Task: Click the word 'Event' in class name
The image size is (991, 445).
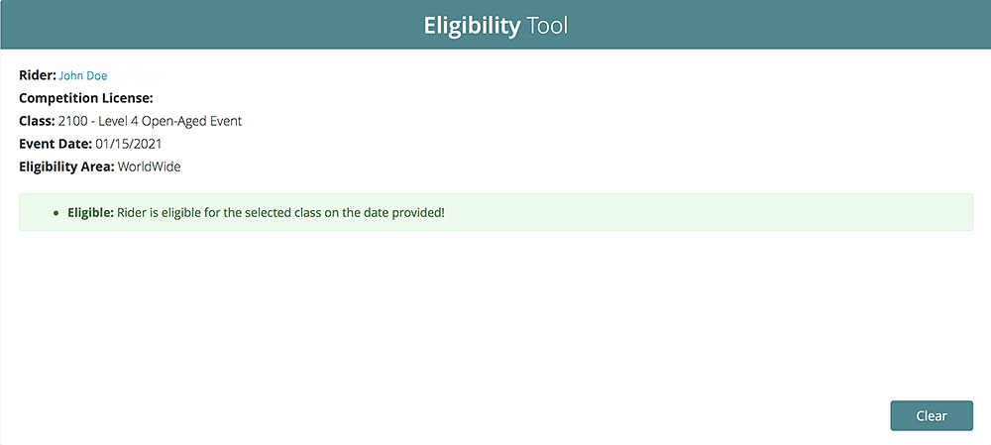Action: pyautogui.click(x=224, y=121)
